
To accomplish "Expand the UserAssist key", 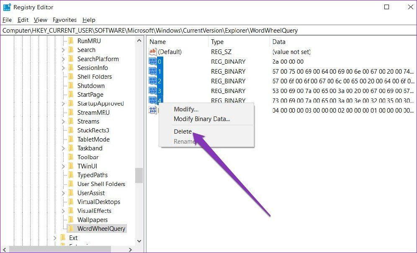I will [x=63, y=193].
